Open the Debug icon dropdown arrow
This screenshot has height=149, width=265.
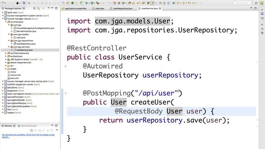coord(89,3)
